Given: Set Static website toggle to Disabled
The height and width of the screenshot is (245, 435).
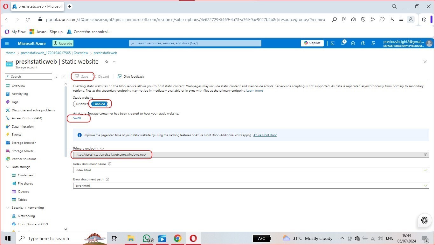Looking at the screenshot, I should click(x=82, y=104).
